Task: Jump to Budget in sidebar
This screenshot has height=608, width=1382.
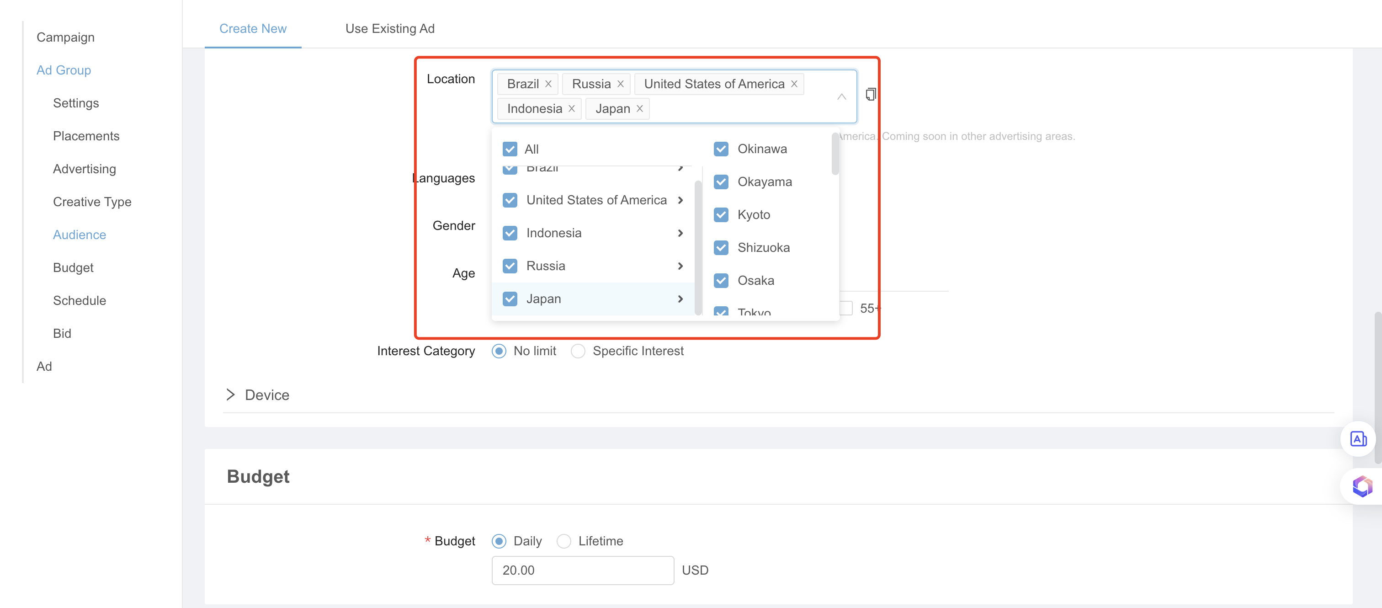Action: 73,268
